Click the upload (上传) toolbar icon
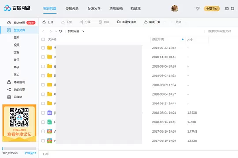The image size is (238, 158). pyautogui.click(x=44, y=22)
